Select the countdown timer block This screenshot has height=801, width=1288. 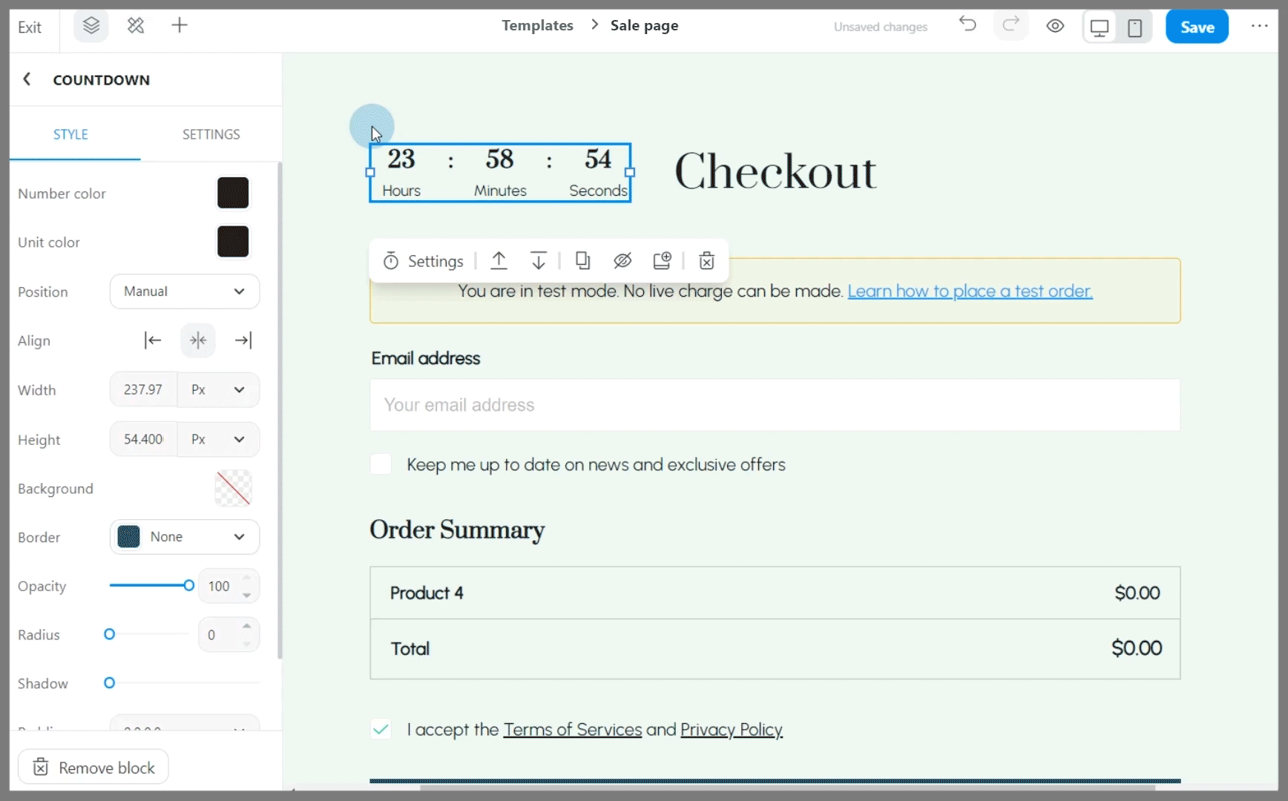(x=500, y=172)
